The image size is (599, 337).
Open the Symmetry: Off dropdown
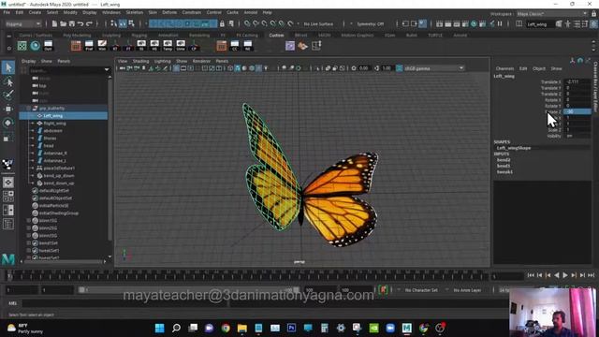coord(371,23)
